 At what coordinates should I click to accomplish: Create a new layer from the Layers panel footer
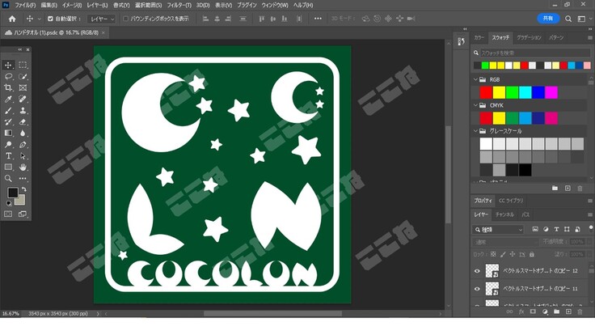tap(568, 310)
